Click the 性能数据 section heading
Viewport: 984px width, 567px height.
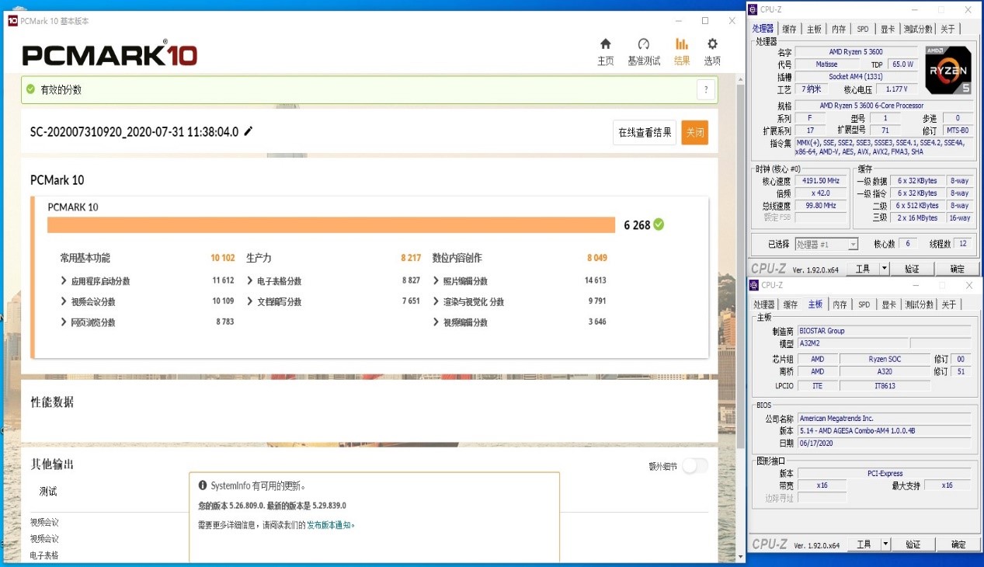pyautogui.click(x=52, y=402)
